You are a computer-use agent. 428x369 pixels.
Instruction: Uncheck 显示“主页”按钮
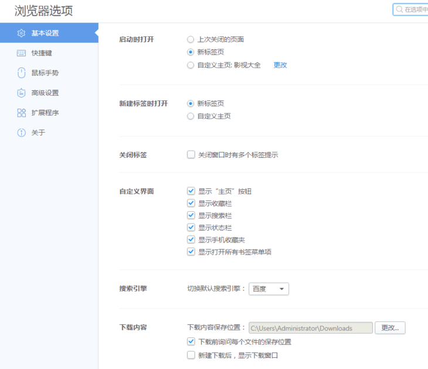191,191
